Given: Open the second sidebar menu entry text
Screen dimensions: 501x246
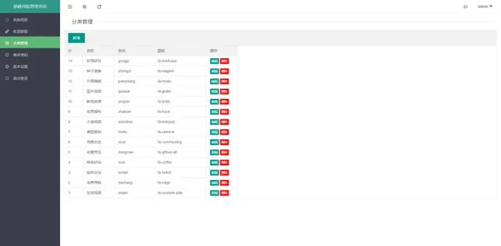Looking at the screenshot, I should click(21, 32).
